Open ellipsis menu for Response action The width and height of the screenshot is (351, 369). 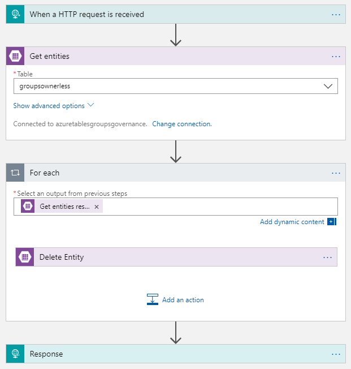coord(336,354)
